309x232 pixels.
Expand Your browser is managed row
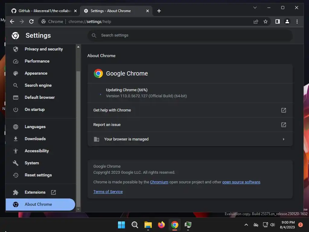[x=190, y=139]
